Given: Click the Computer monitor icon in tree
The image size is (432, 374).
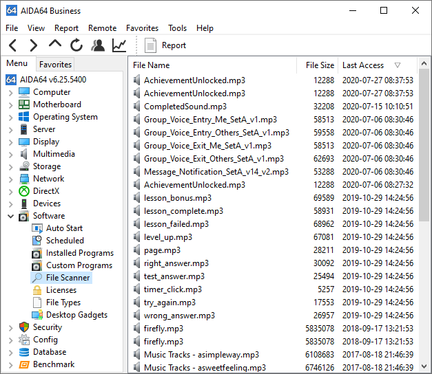Looking at the screenshot, I should click(24, 92).
